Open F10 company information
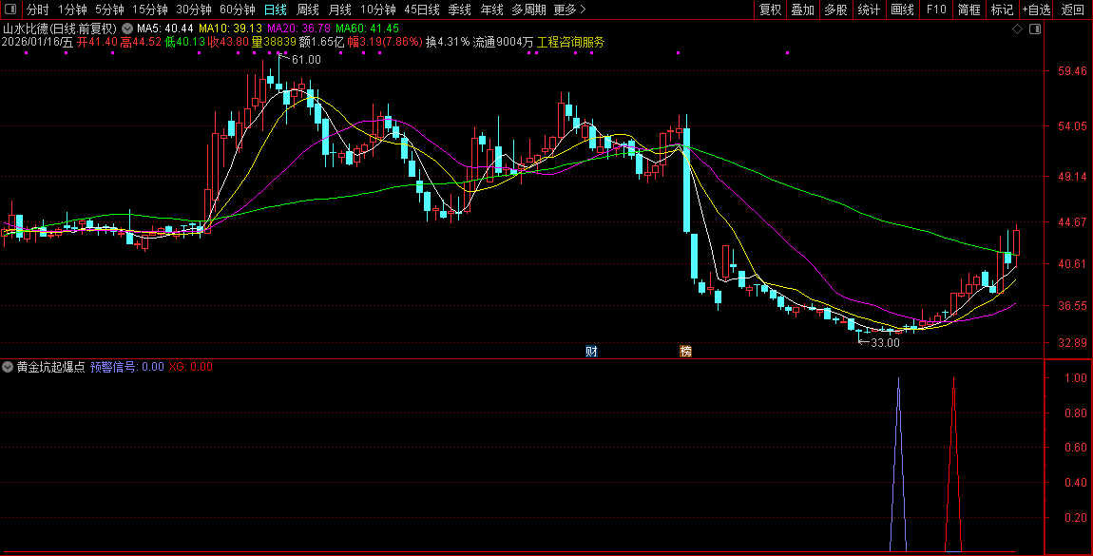 [936, 10]
